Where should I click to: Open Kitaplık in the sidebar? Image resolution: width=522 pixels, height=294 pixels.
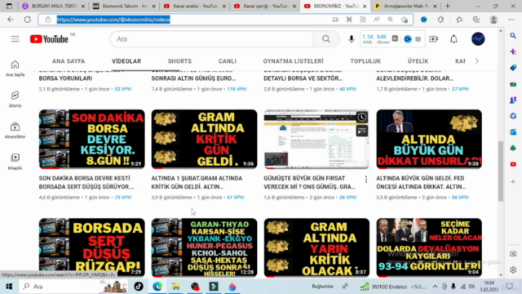click(15, 162)
